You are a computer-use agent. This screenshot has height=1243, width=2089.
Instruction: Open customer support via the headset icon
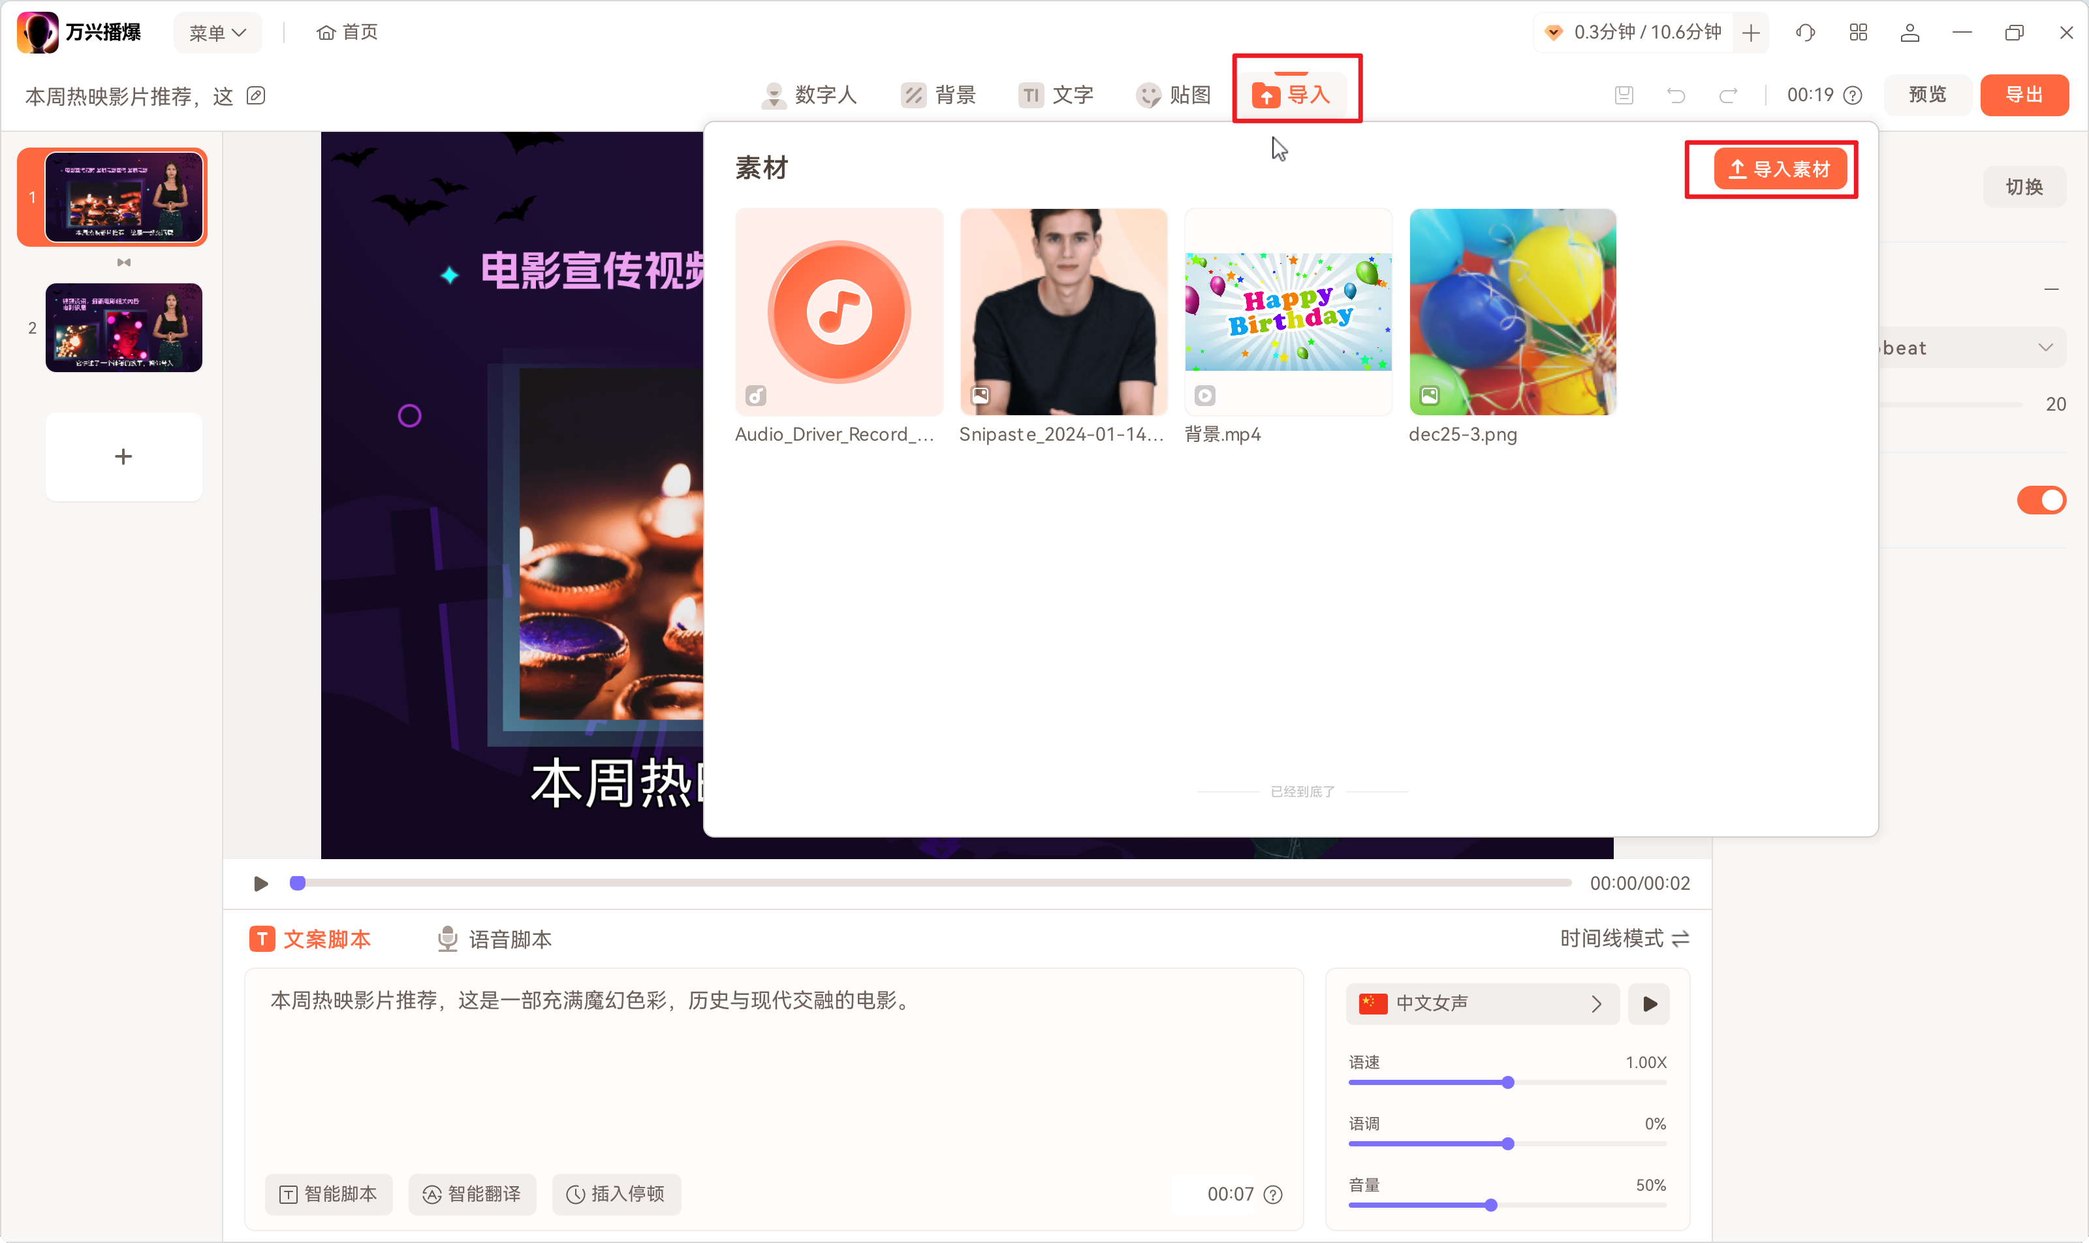coord(1805,33)
